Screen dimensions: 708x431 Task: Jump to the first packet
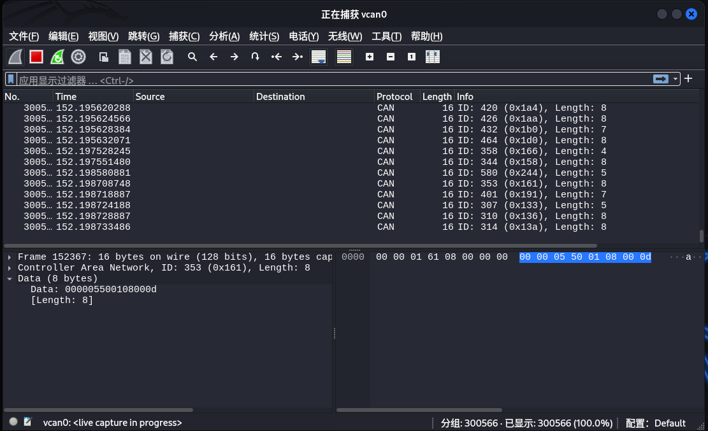pos(276,57)
